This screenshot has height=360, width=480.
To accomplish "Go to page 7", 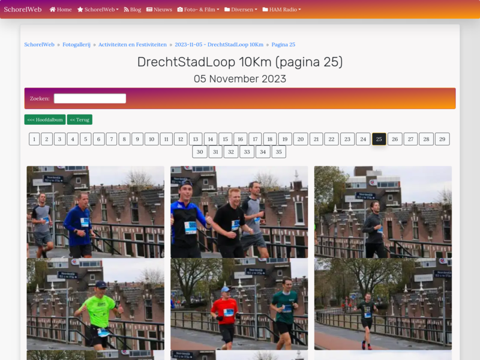I will click(x=112, y=139).
